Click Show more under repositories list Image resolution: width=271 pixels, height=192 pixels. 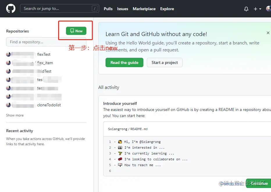click(15, 115)
